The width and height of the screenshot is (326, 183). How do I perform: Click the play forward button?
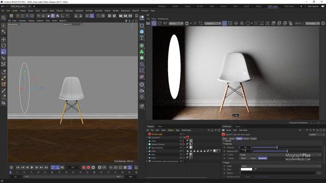point(32,167)
